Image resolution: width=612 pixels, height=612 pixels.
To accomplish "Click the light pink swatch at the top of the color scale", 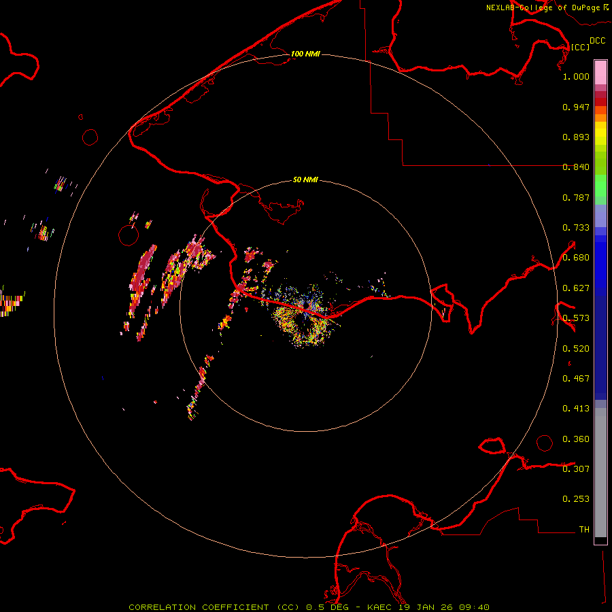I will [600, 73].
